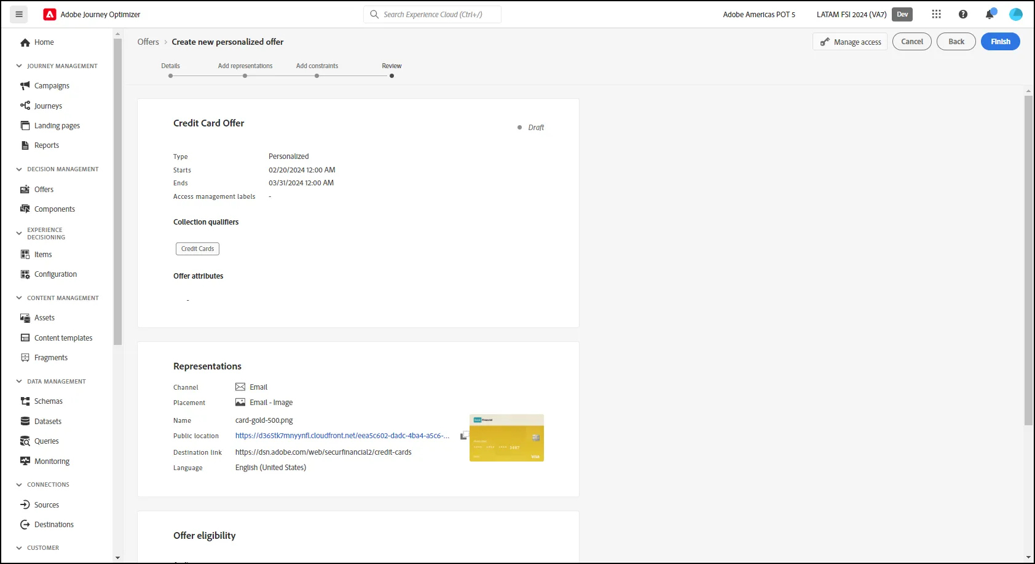Image resolution: width=1035 pixels, height=564 pixels.
Task: Open the cloudfront public location link
Action: pos(342,436)
